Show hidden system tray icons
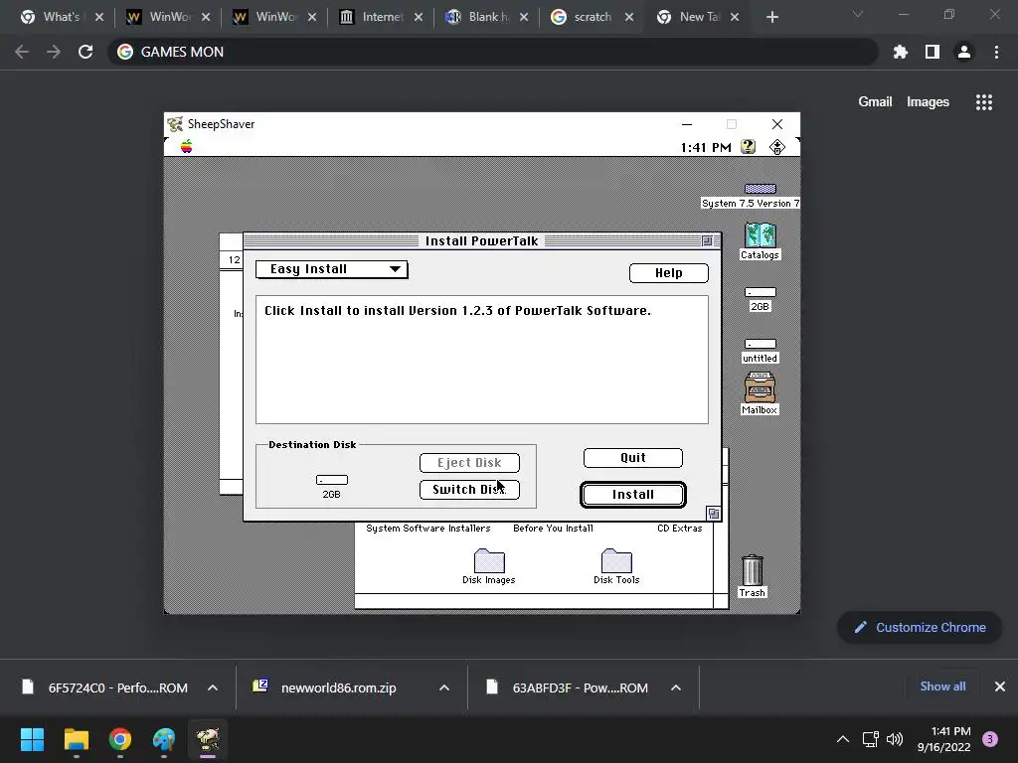Screen dimensions: 1018x763 843,739
